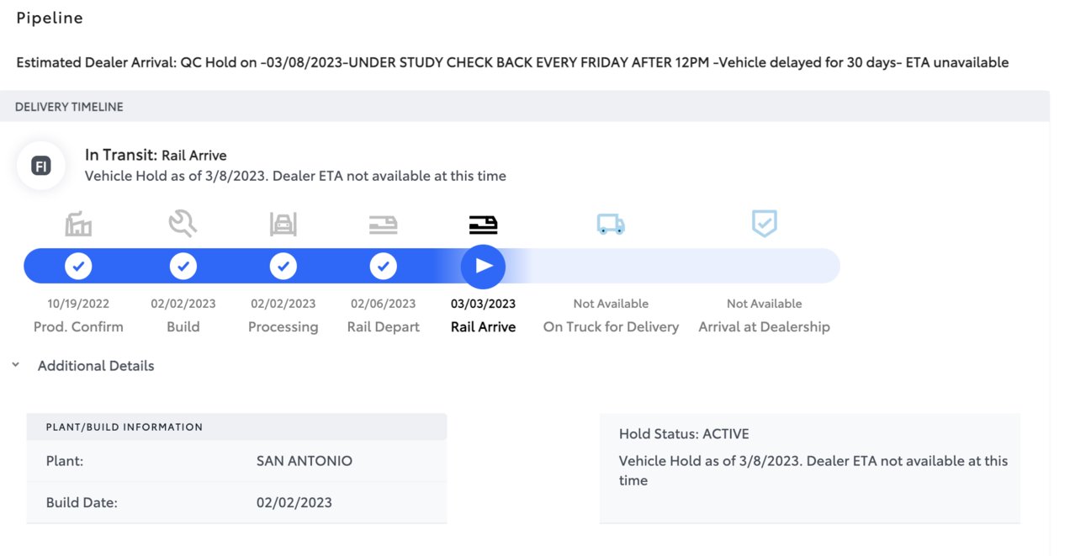1075x556 pixels.
Task: Click the Build wrench icon
Action: (183, 223)
